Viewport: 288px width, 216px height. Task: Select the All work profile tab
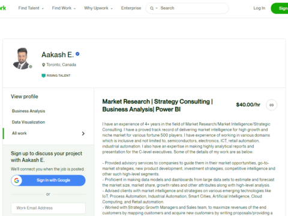tap(48, 133)
